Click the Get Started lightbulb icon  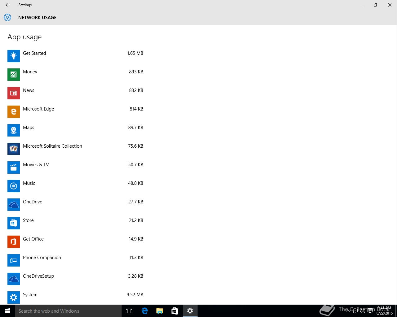[x=14, y=56]
